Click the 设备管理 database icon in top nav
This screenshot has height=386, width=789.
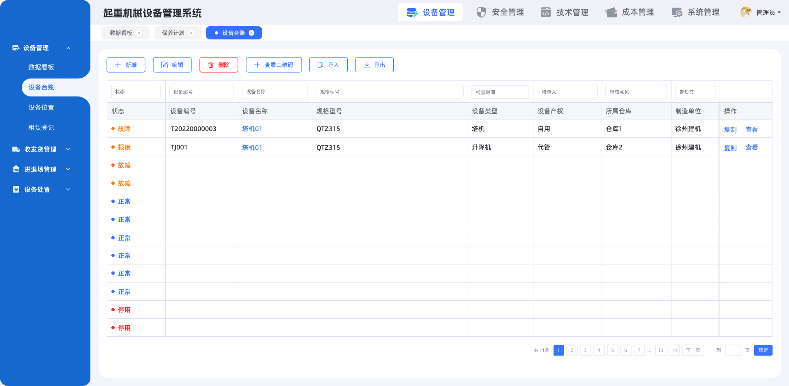(412, 12)
